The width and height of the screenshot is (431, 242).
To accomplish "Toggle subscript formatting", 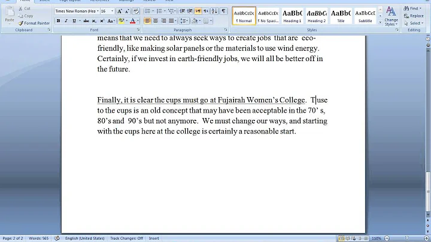I will pyautogui.click(x=94, y=21).
